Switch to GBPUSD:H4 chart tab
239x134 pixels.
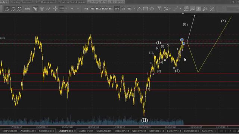(10, 131)
